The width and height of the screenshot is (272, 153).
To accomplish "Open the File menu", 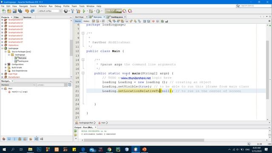I will coord(3,6).
